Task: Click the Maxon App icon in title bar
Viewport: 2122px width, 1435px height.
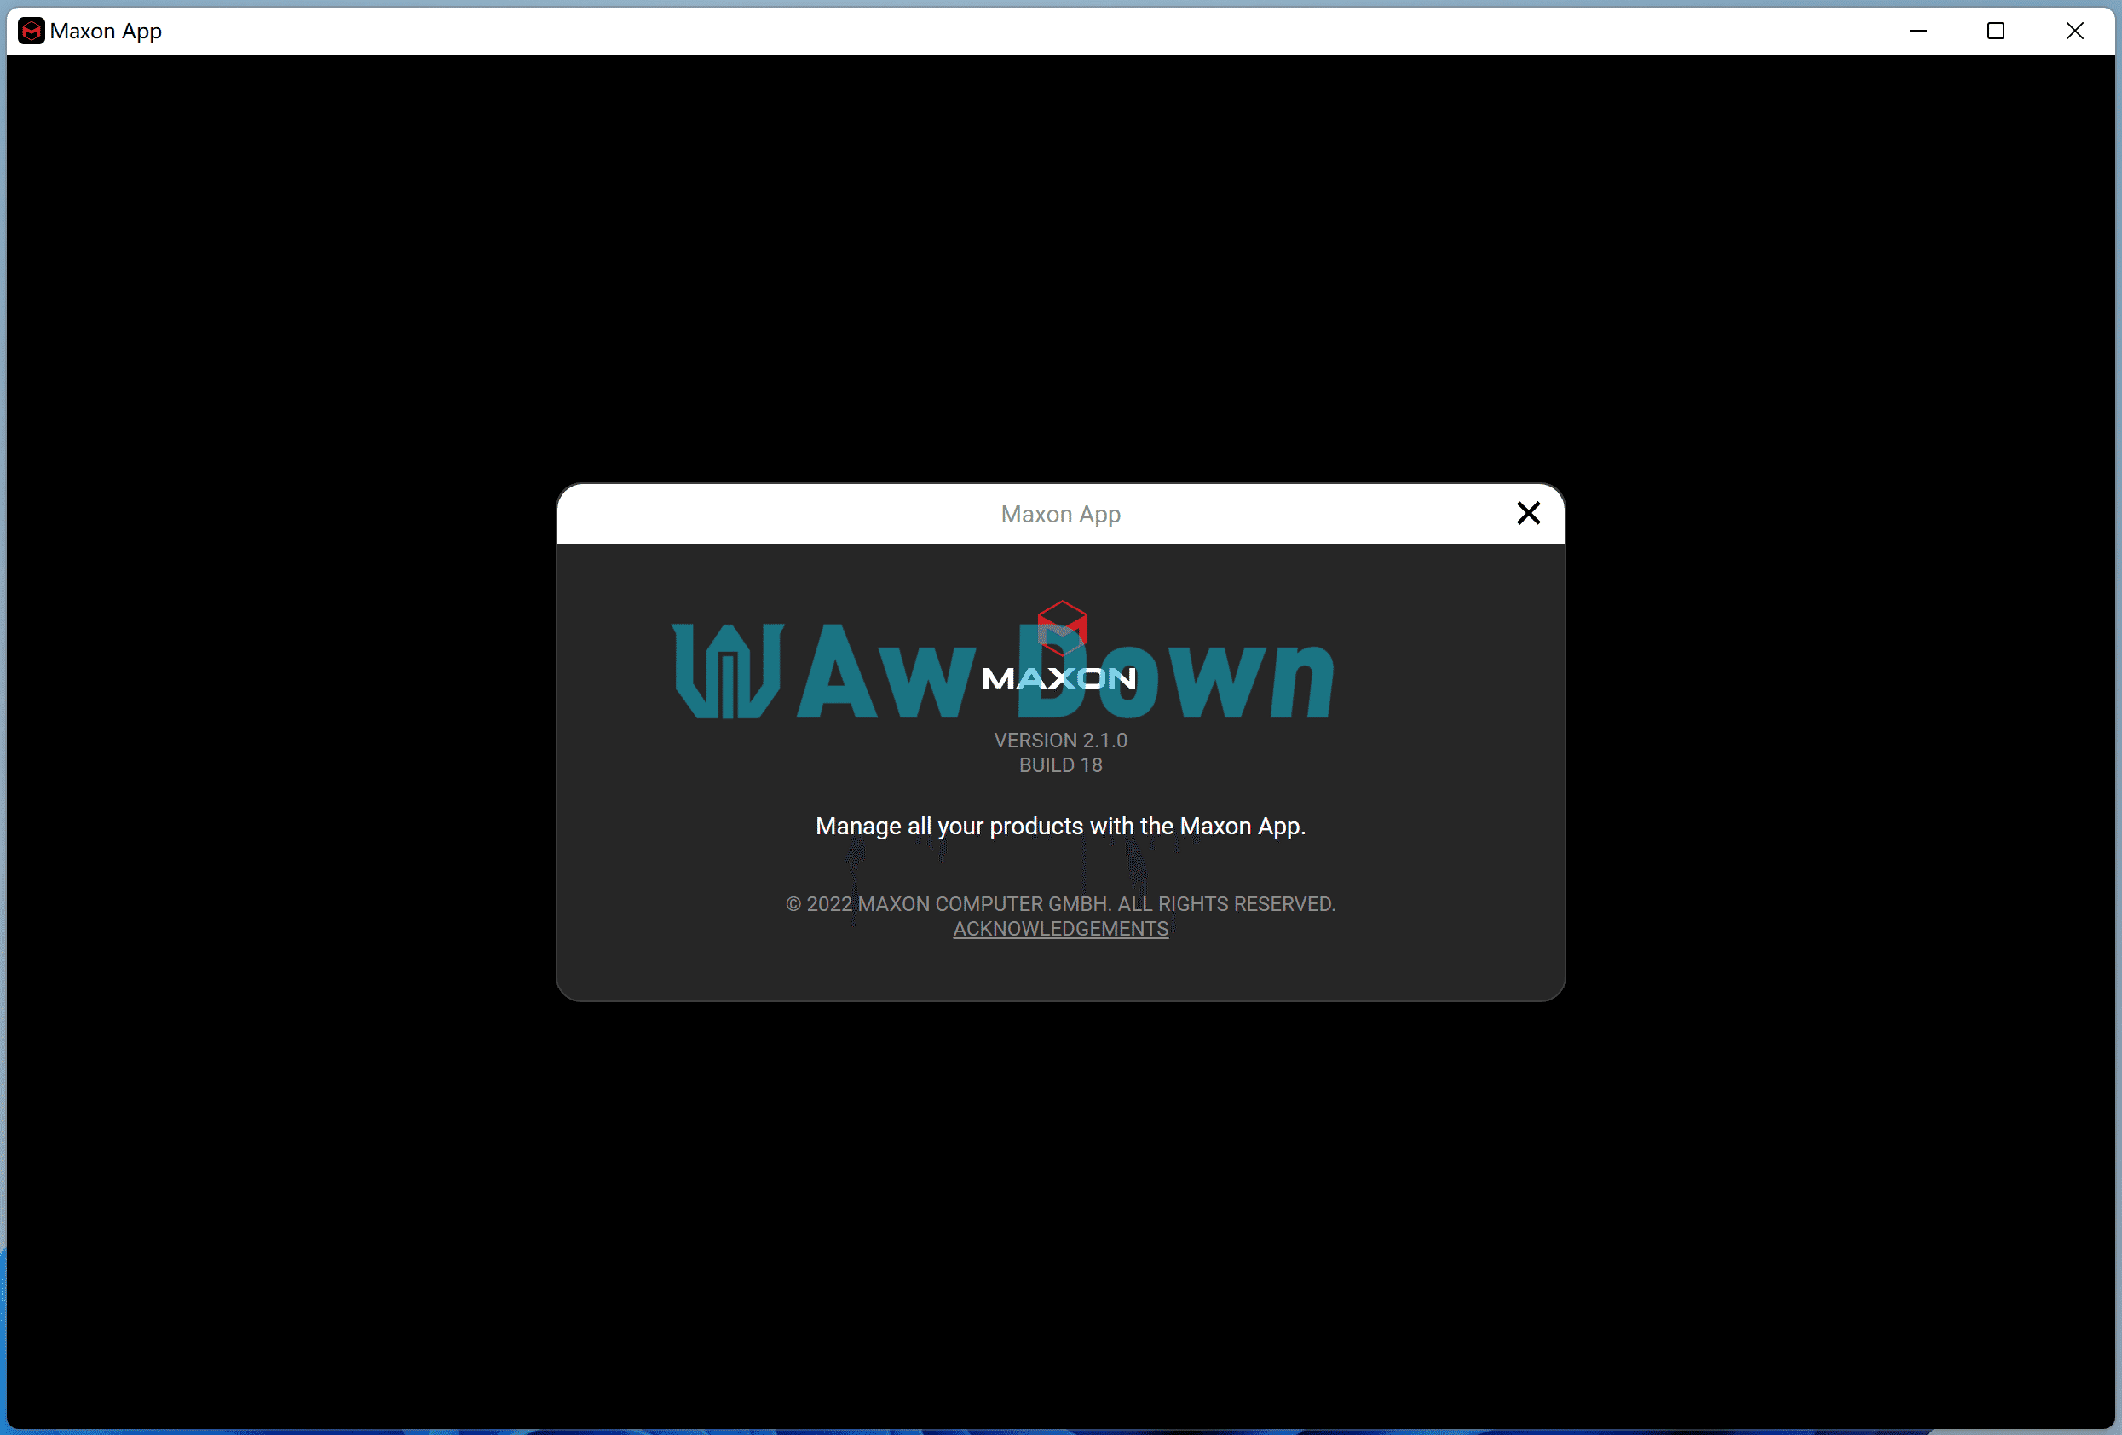Action: (31, 31)
